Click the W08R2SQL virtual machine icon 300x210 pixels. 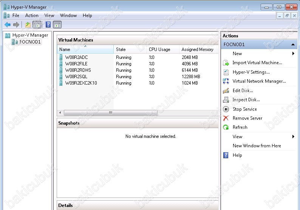61,77
